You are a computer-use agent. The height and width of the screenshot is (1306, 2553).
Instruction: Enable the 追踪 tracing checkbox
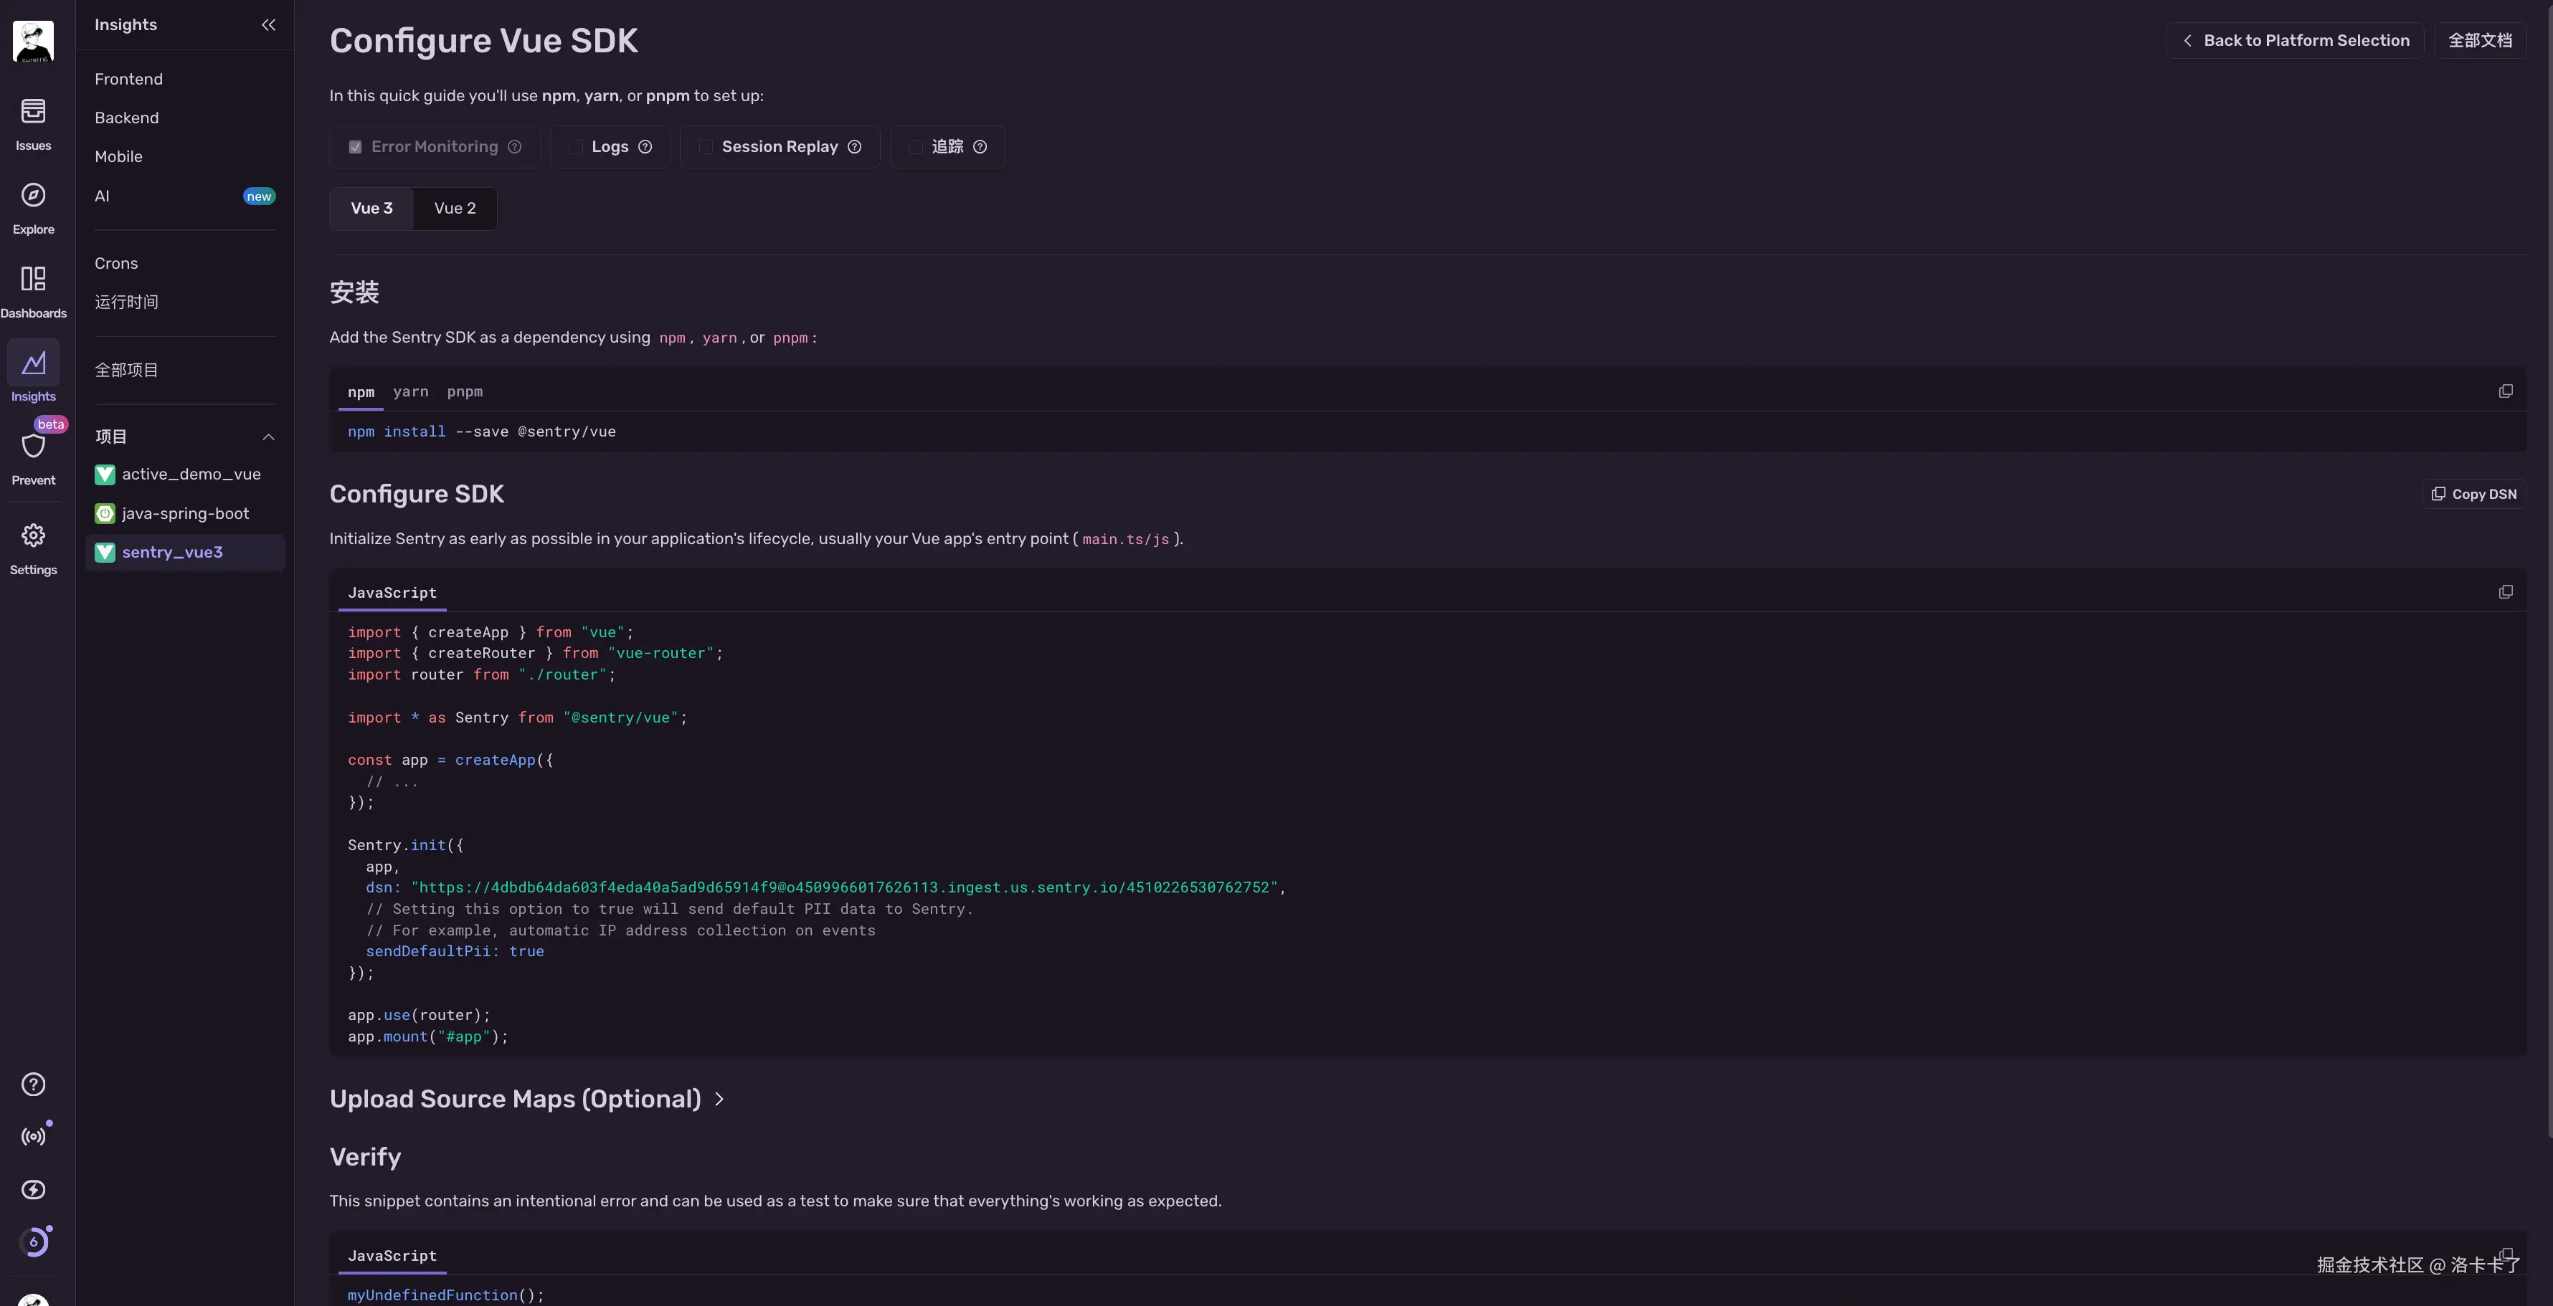(x=916, y=147)
